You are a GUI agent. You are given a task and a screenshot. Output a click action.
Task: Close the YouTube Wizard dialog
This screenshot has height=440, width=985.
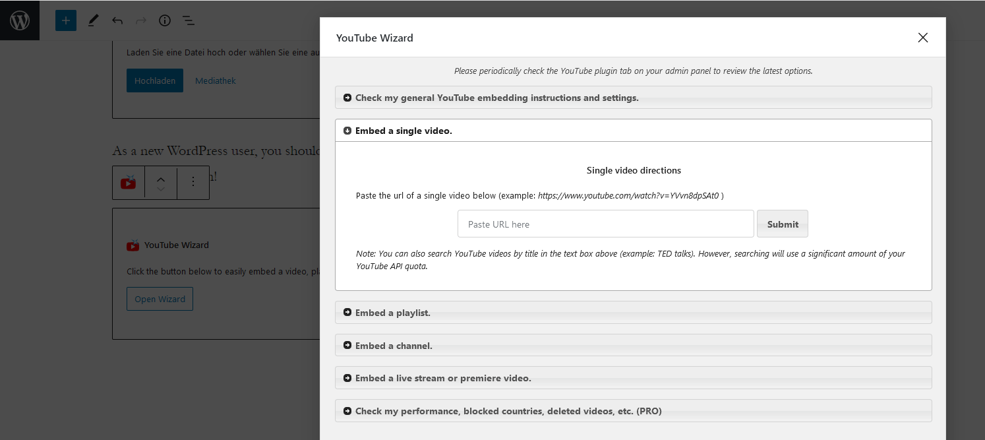[x=923, y=38]
